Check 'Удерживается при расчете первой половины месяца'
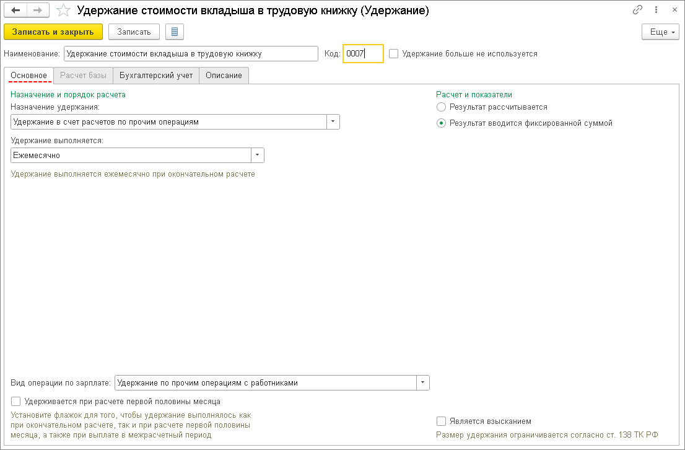Viewport: 685px width, 450px height. 16,402
